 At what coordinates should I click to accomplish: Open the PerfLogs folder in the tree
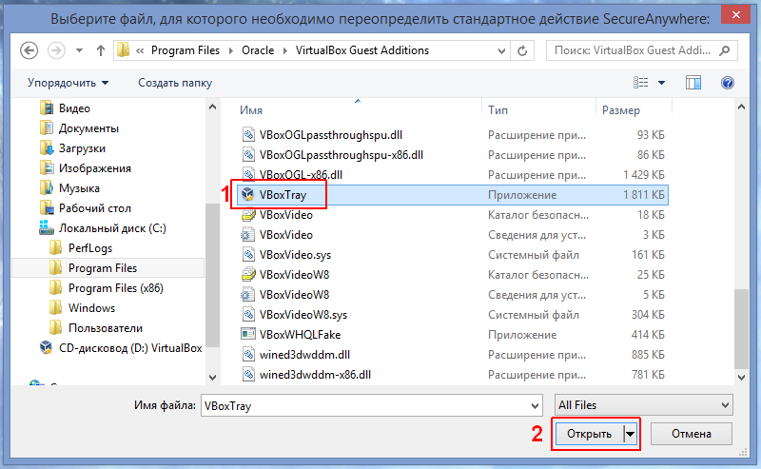(89, 248)
